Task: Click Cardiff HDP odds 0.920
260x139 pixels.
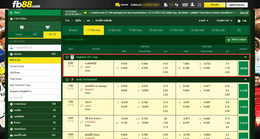Action: tap(124, 64)
